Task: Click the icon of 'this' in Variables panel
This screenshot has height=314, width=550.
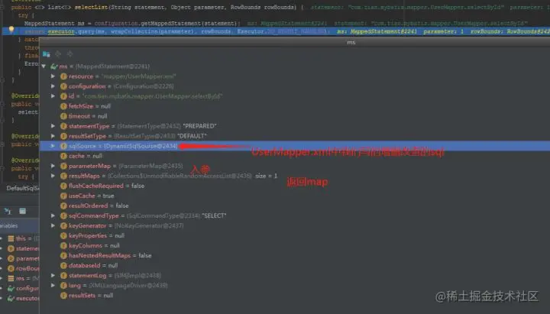Action: click(11, 238)
